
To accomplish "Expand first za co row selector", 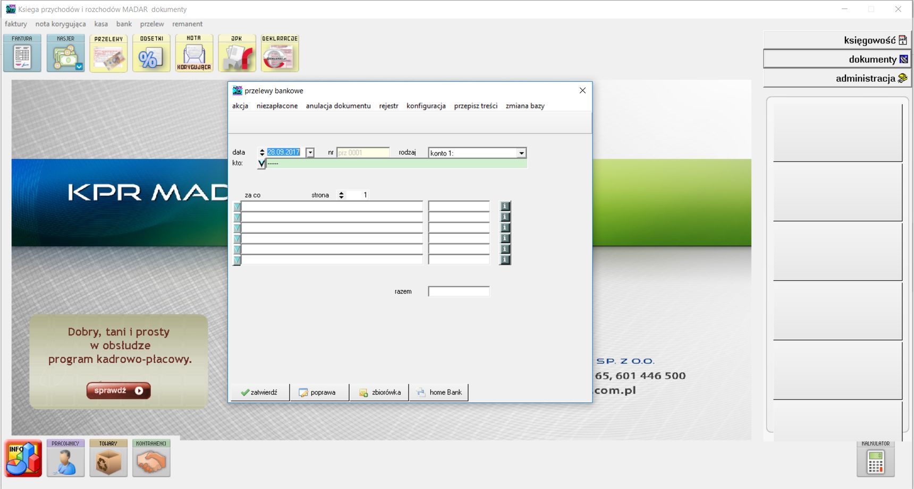I will (x=237, y=207).
